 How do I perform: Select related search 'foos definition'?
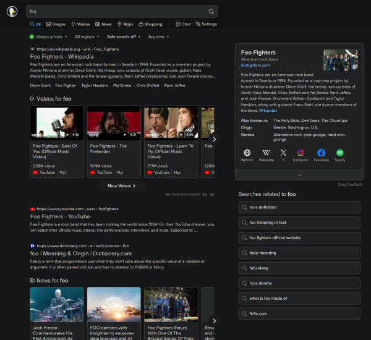(x=299, y=207)
